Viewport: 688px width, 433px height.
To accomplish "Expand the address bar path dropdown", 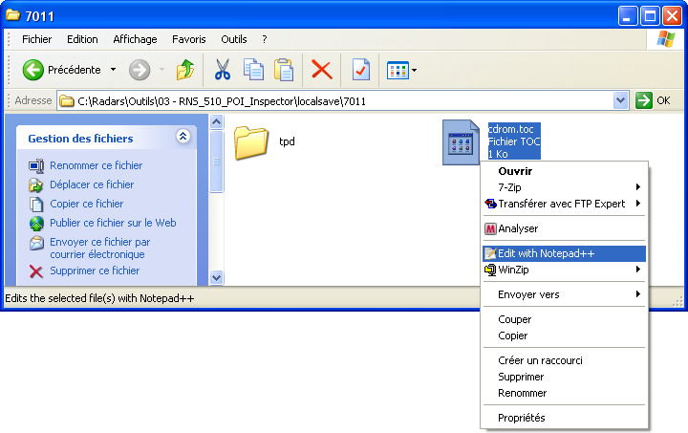I will click(621, 100).
